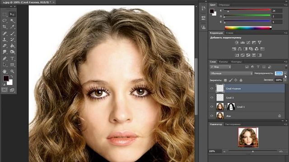The height and width of the screenshot is (162, 289).
Task: Add a Photo Filter adjustment
Action: 251,49
